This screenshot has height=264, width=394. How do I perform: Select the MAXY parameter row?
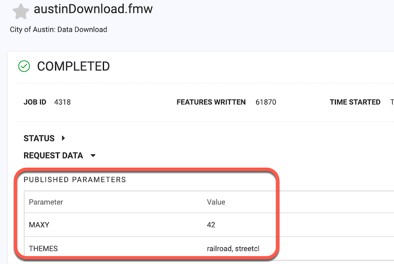click(x=209, y=225)
